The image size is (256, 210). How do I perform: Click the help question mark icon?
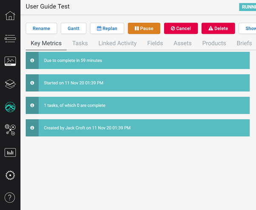[10, 198]
